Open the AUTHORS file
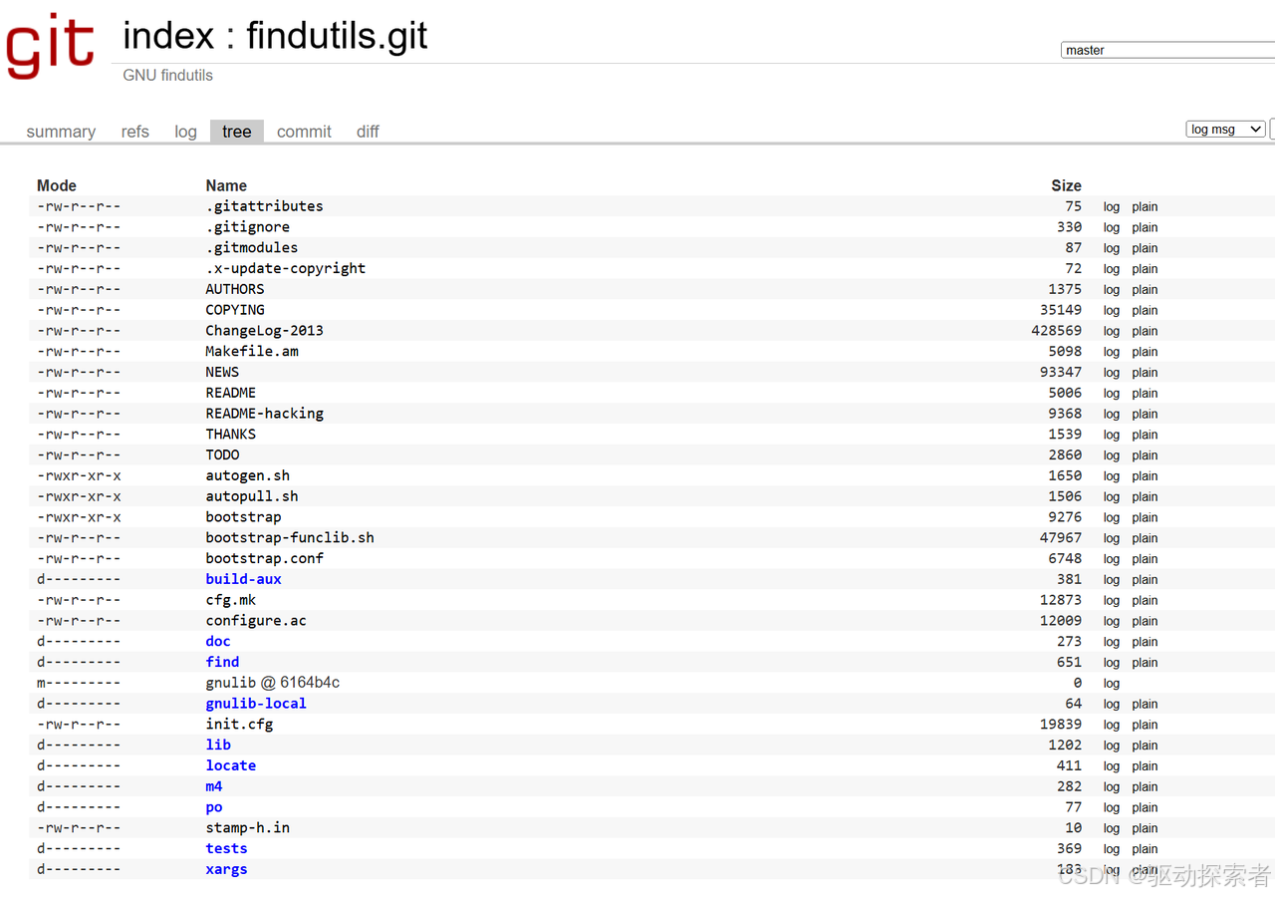Viewport: 1275px width, 897px height. (x=235, y=289)
